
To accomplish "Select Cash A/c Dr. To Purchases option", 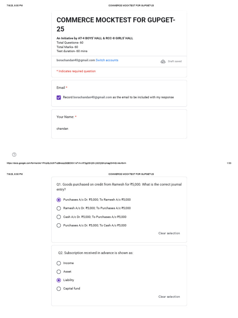I will coord(59,217).
